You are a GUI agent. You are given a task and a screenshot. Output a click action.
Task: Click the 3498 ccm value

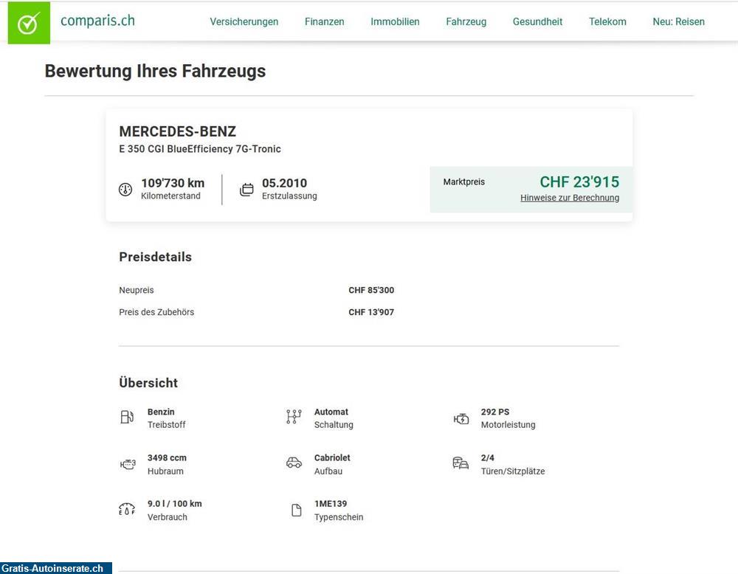click(x=167, y=458)
